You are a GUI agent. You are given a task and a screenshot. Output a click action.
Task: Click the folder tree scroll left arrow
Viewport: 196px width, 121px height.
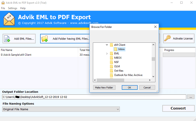coord(95,80)
